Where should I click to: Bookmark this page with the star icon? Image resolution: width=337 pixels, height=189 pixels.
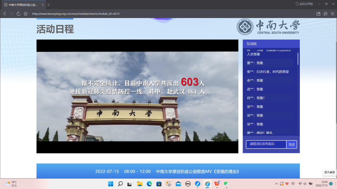pyautogui.click(x=26, y=14)
